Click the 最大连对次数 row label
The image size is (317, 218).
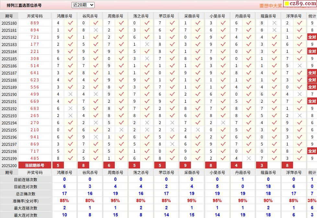coord(26,215)
